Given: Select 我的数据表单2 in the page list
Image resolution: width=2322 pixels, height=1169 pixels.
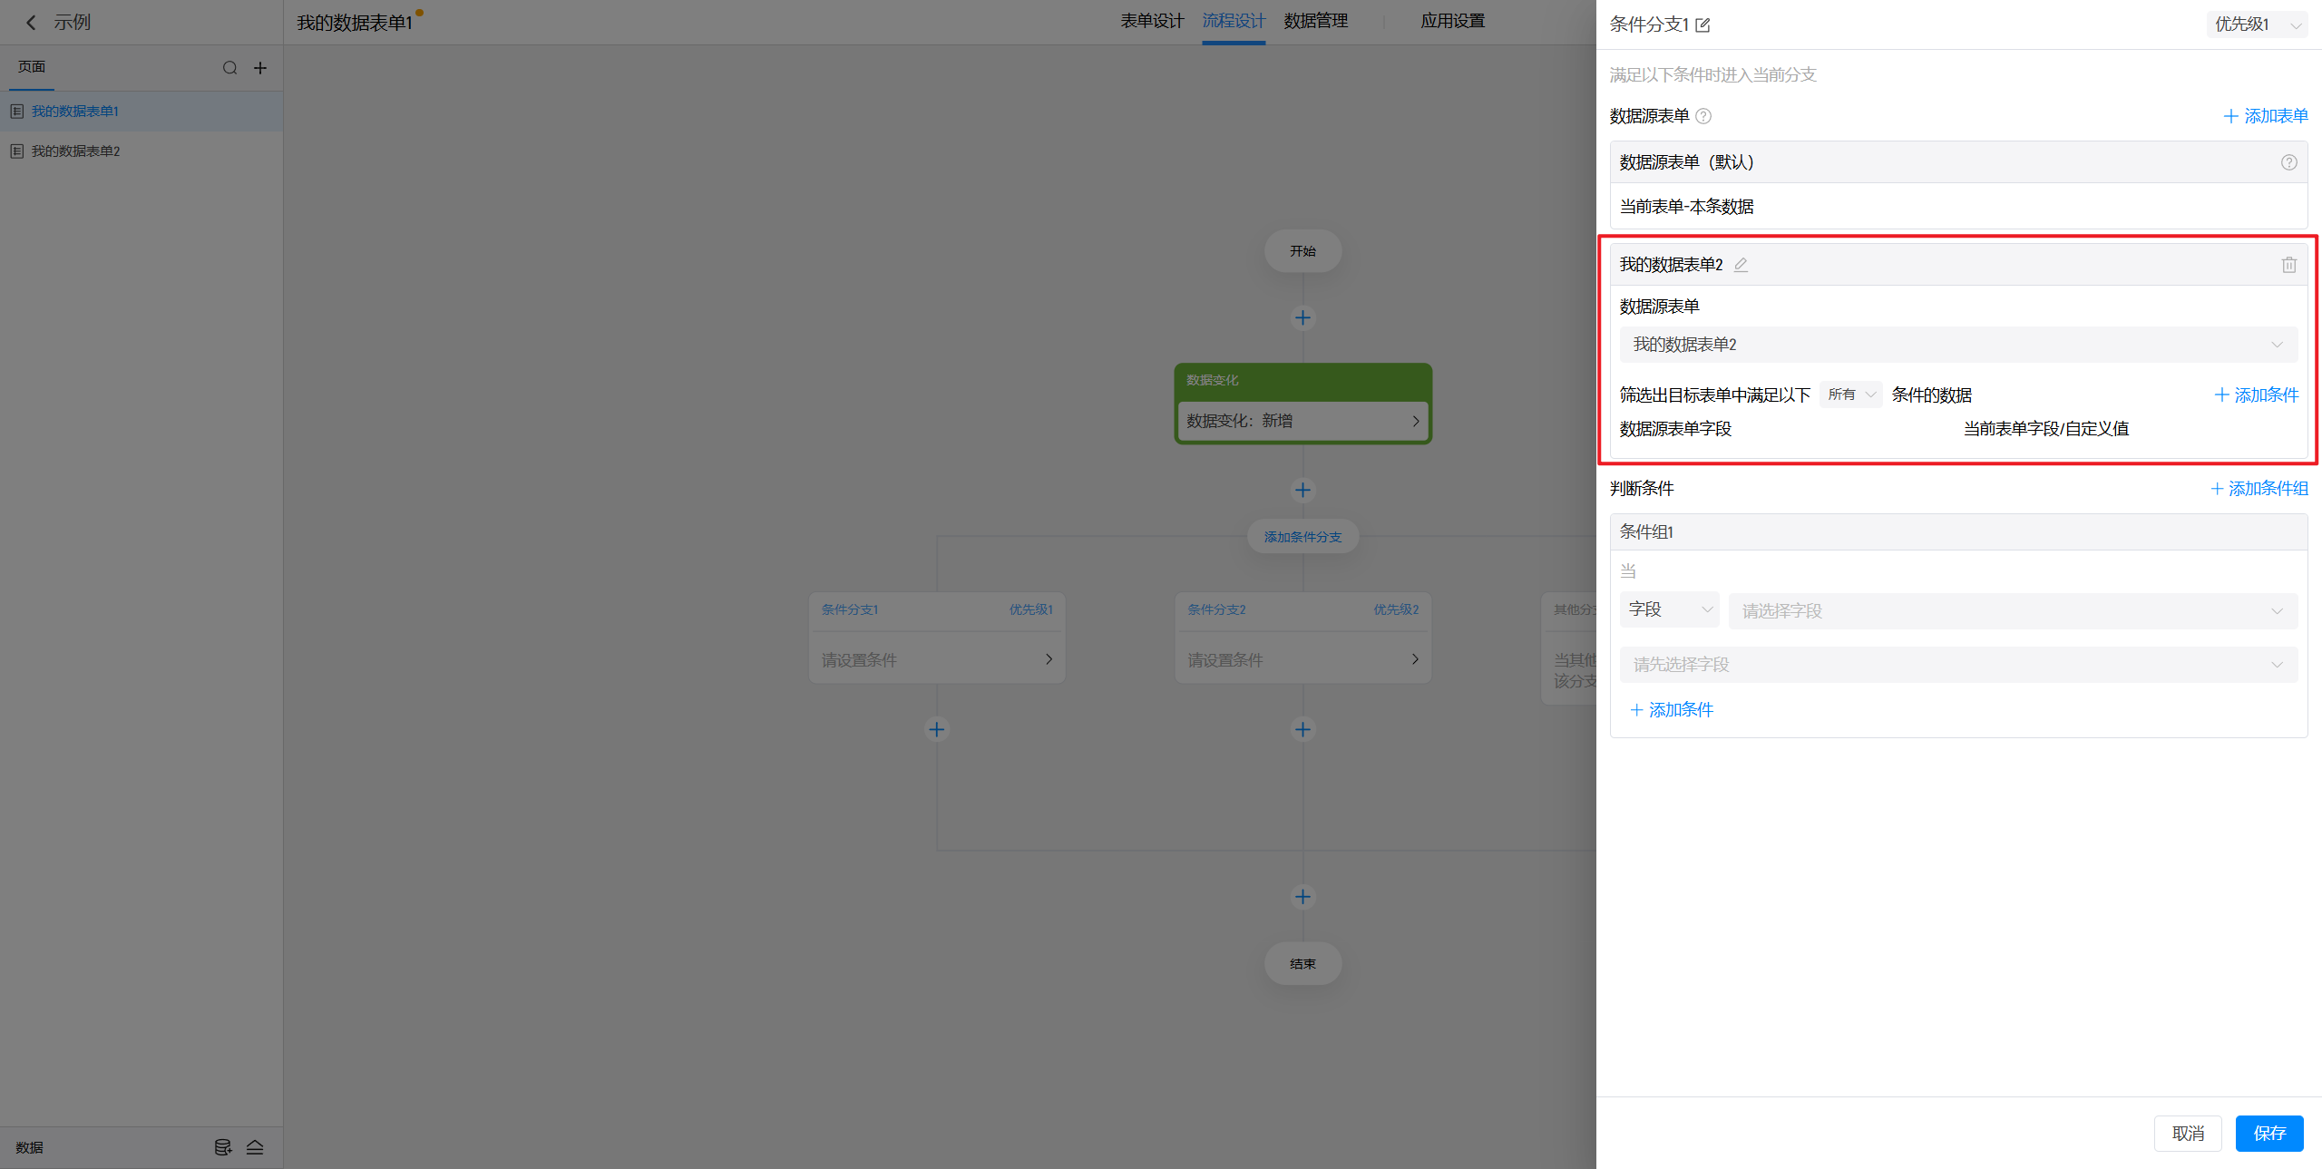Looking at the screenshot, I should [x=76, y=151].
